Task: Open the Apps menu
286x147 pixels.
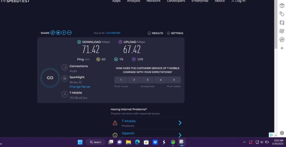Action: (116, 1)
